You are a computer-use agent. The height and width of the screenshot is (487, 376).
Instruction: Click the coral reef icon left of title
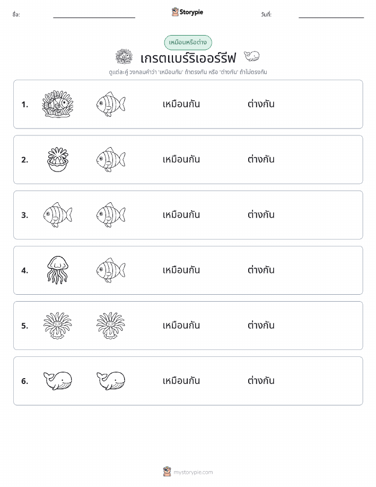pos(124,56)
